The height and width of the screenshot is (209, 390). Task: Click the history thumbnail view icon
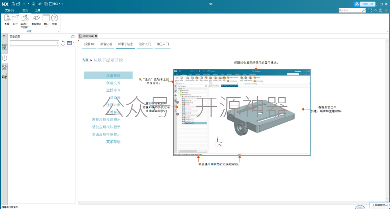coord(70,43)
